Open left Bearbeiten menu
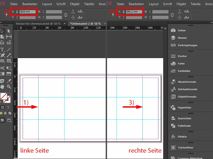 (x=30, y=4)
